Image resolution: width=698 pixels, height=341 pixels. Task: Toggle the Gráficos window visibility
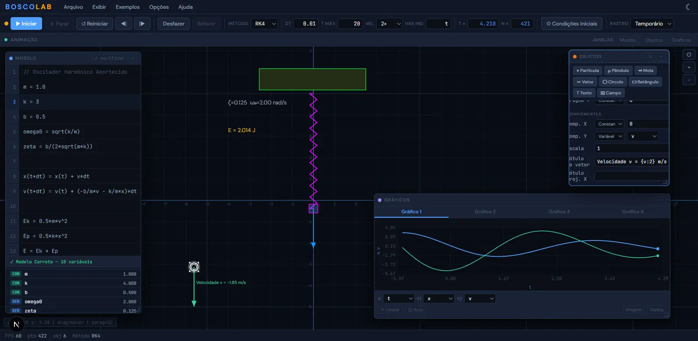click(680, 40)
